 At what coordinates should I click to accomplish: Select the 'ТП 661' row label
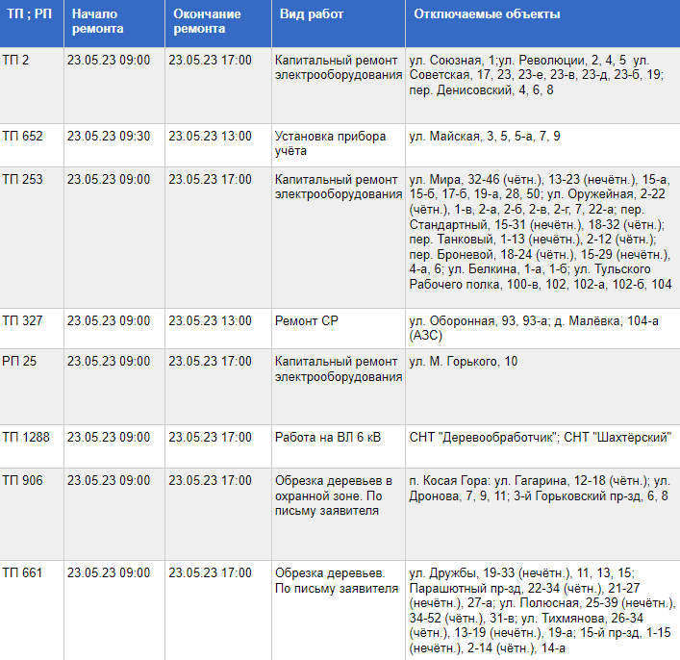coord(23,572)
